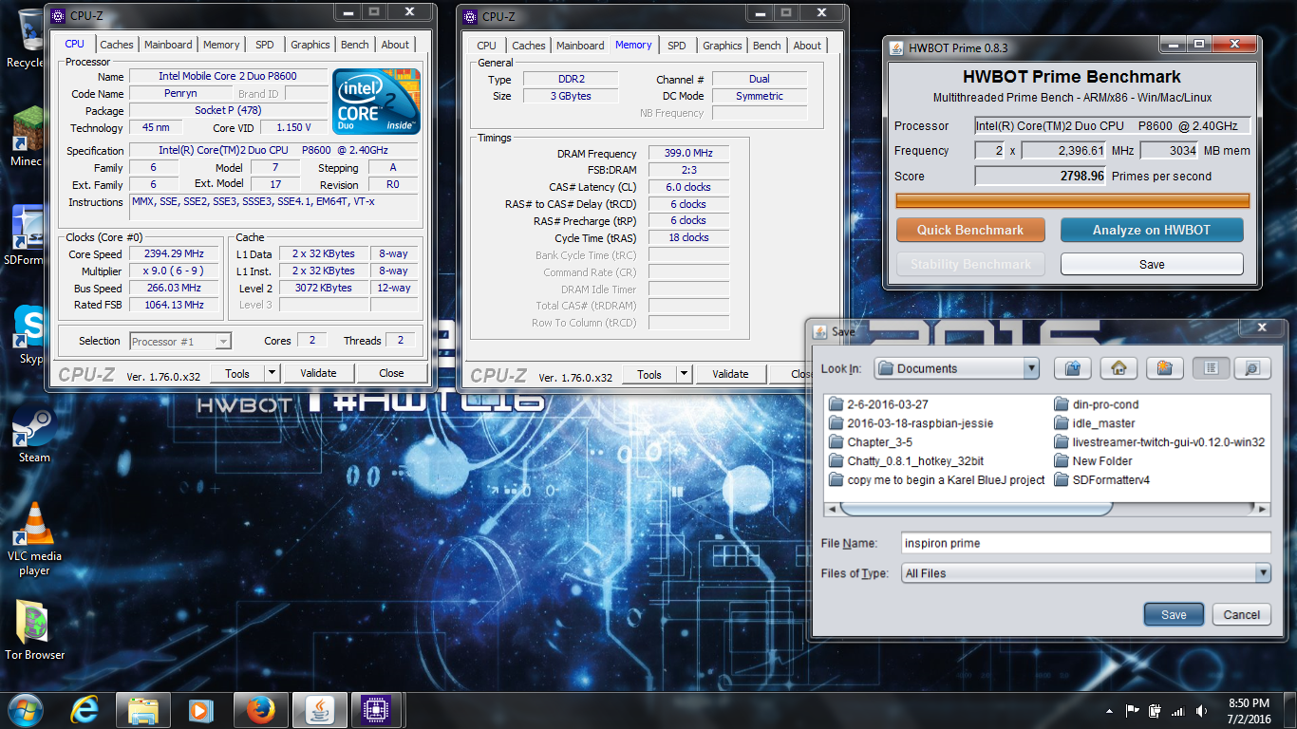Expand Tools dropdown arrow in left CPU-Z

272,373
